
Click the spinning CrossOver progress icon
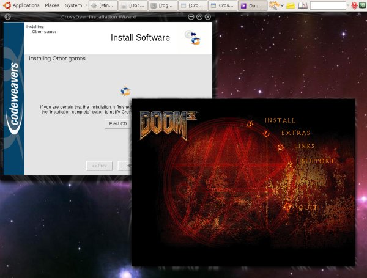coord(125,91)
